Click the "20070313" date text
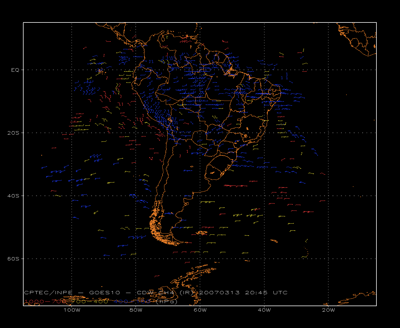 pos(220,293)
